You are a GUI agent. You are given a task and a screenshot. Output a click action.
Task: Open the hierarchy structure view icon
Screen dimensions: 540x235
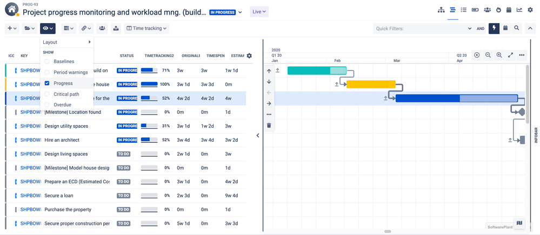click(x=441, y=10)
